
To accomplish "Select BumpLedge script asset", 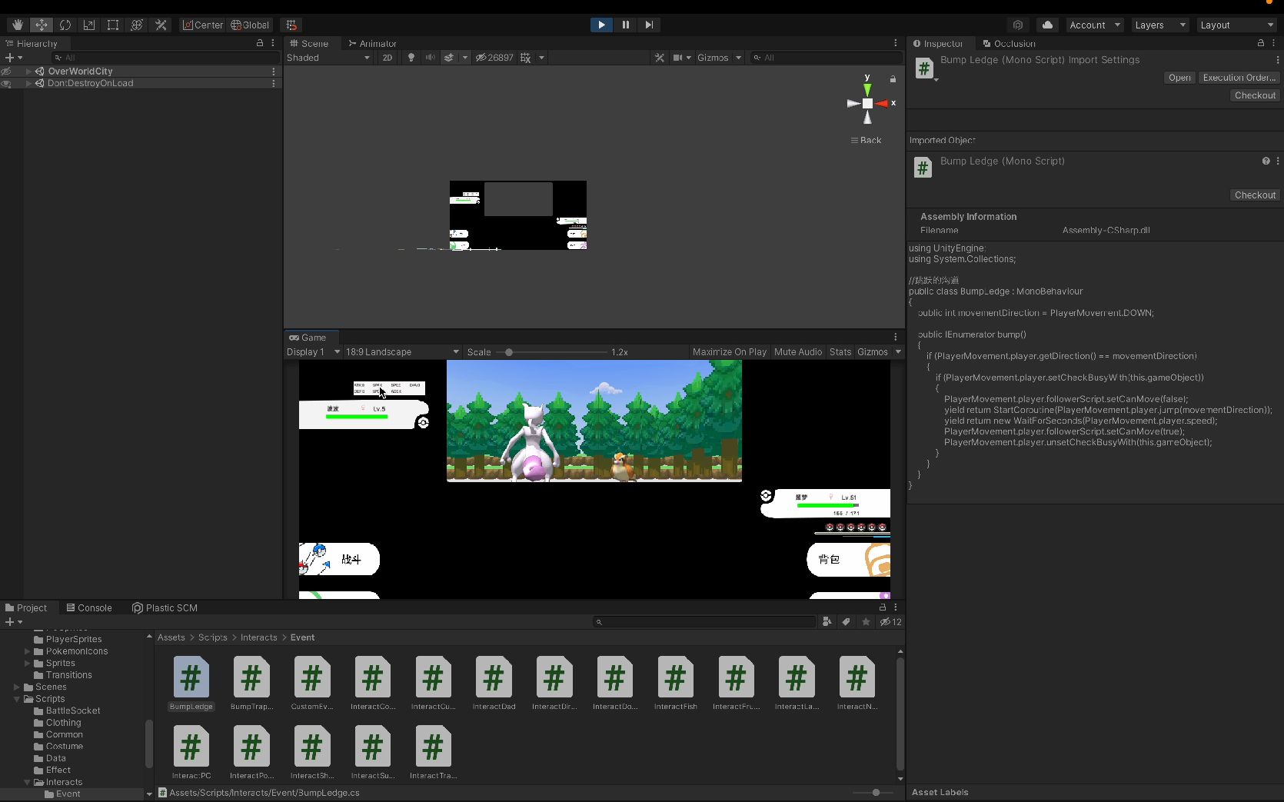I will [x=191, y=684].
